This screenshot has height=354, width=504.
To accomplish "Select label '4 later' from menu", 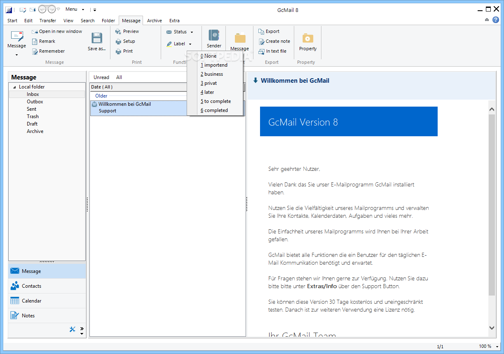I will [x=215, y=92].
